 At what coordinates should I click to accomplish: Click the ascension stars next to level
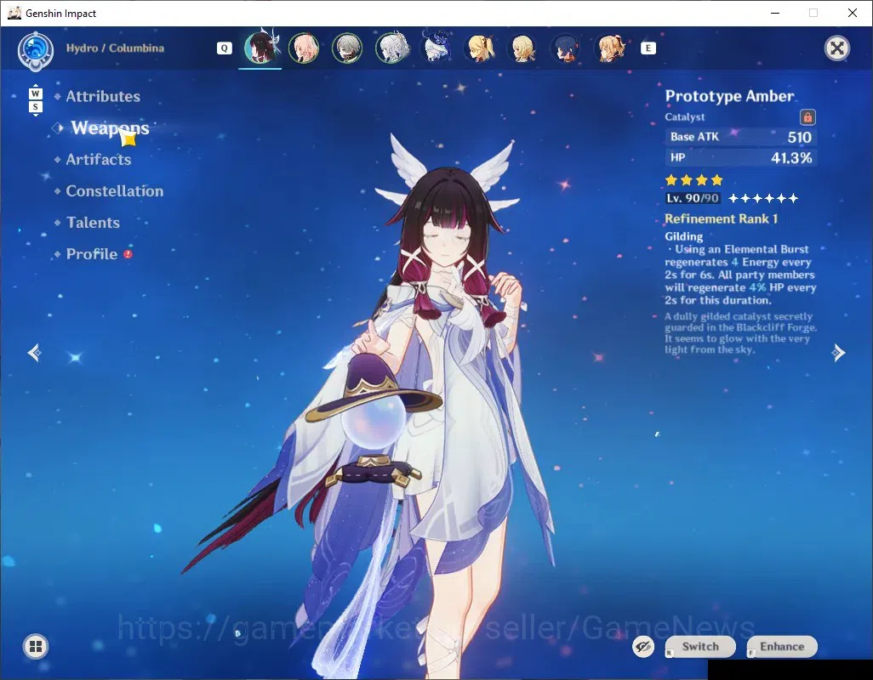(x=763, y=198)
